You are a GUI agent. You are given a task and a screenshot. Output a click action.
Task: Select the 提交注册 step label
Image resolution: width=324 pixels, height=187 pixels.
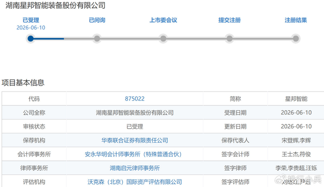point(230,20)
